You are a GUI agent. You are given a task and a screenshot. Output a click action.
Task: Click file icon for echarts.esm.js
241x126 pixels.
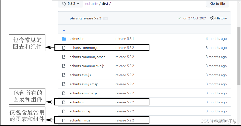click(x=64, y=75)
